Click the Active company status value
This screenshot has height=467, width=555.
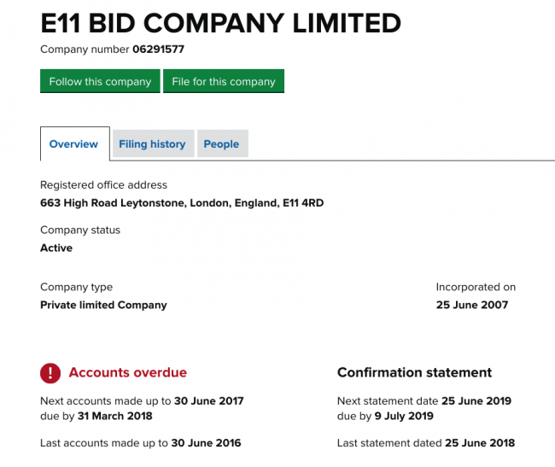pos(56,248)
